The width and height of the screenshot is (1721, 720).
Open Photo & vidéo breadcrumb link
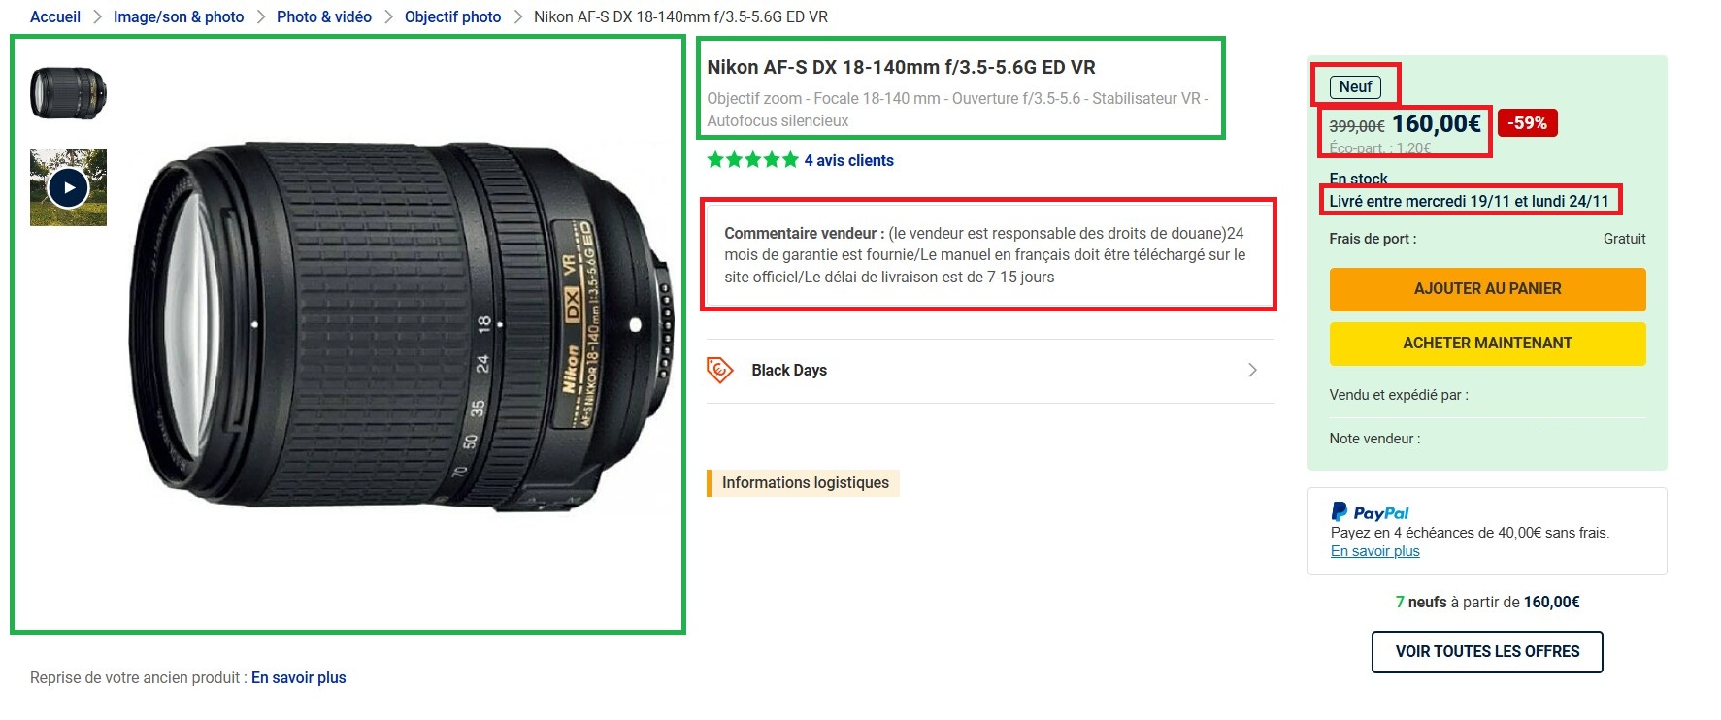324,16
